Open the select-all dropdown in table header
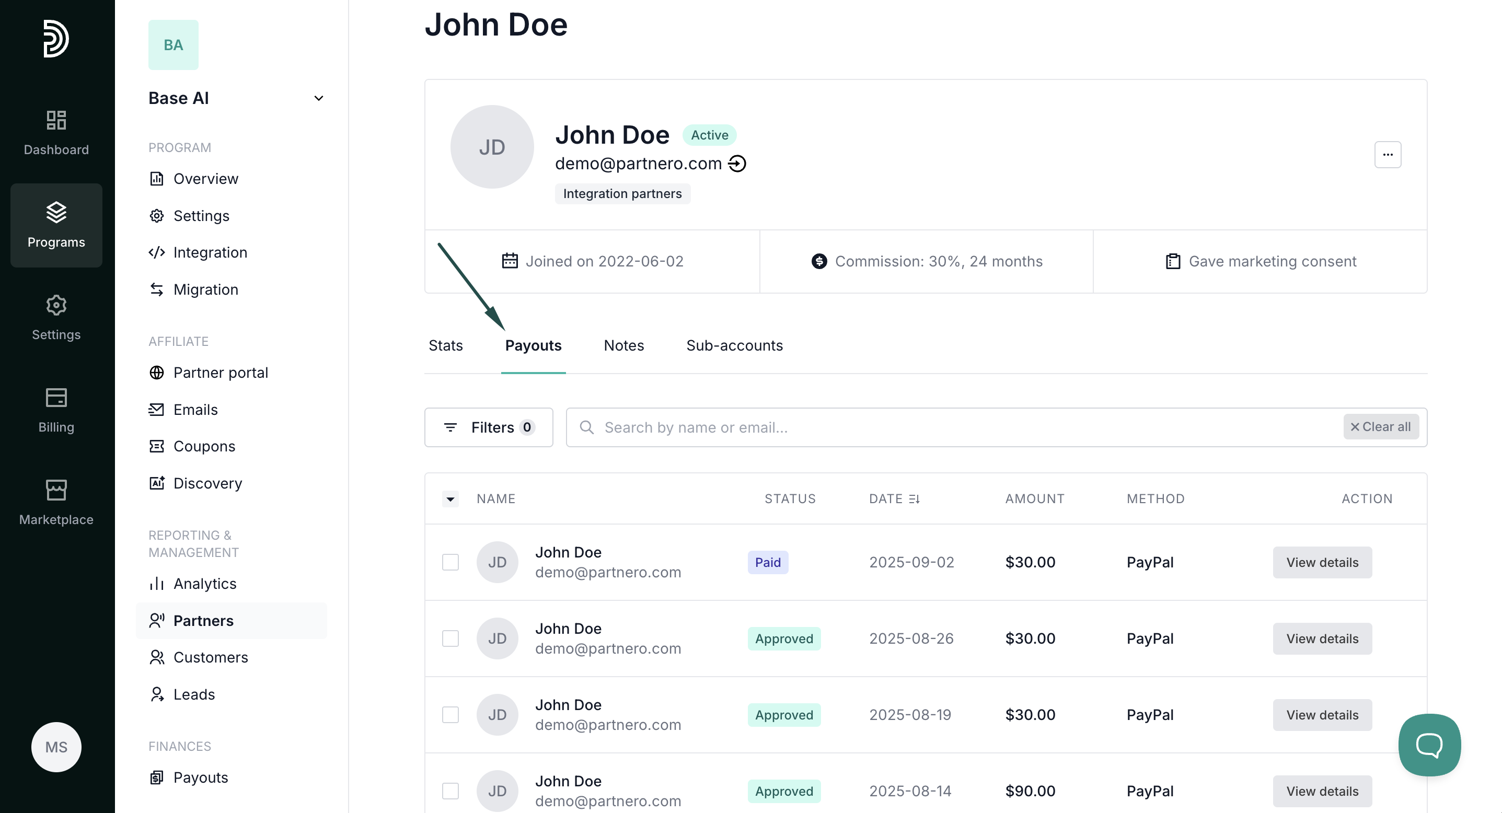The height and width of the screenshot is (813, 1502). point(450,499)
